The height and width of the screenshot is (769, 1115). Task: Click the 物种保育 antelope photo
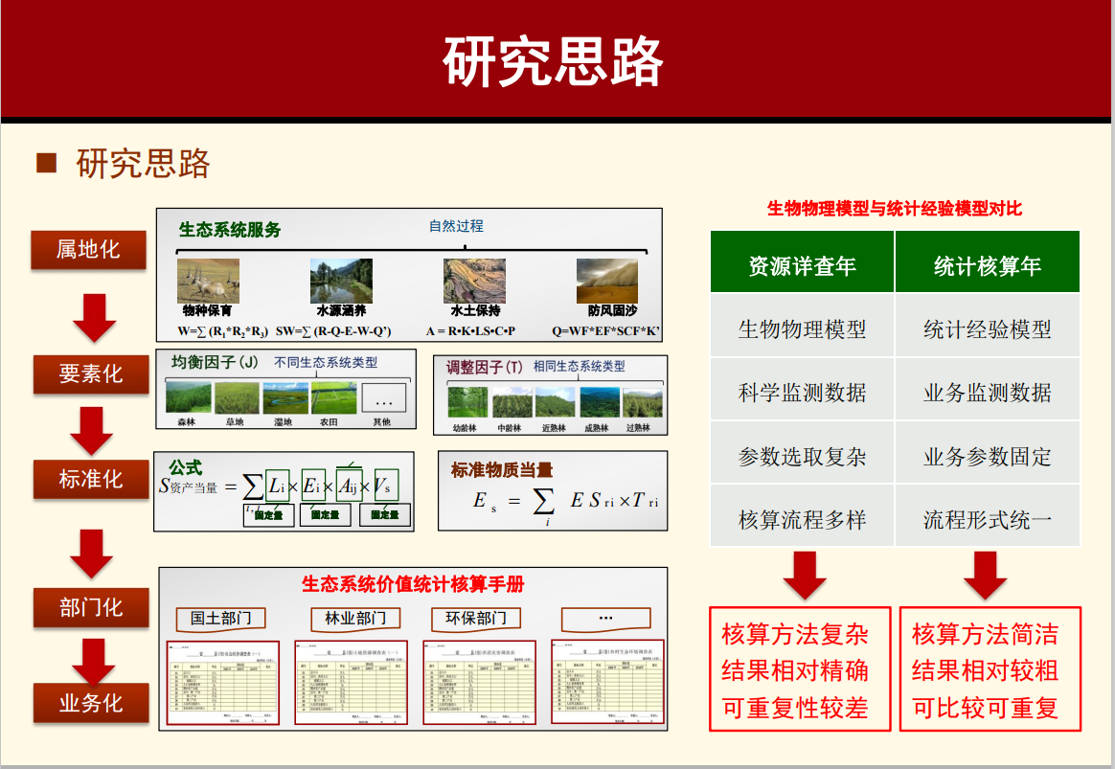208,281
